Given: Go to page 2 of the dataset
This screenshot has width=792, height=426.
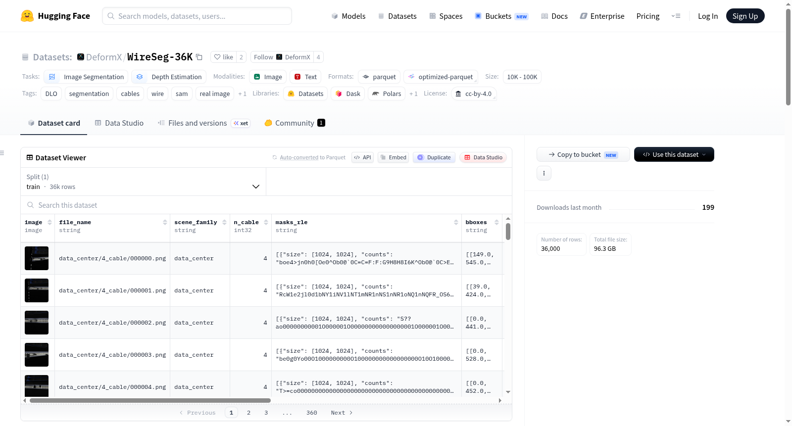Looking at the screenshot, I should [248, 413].
